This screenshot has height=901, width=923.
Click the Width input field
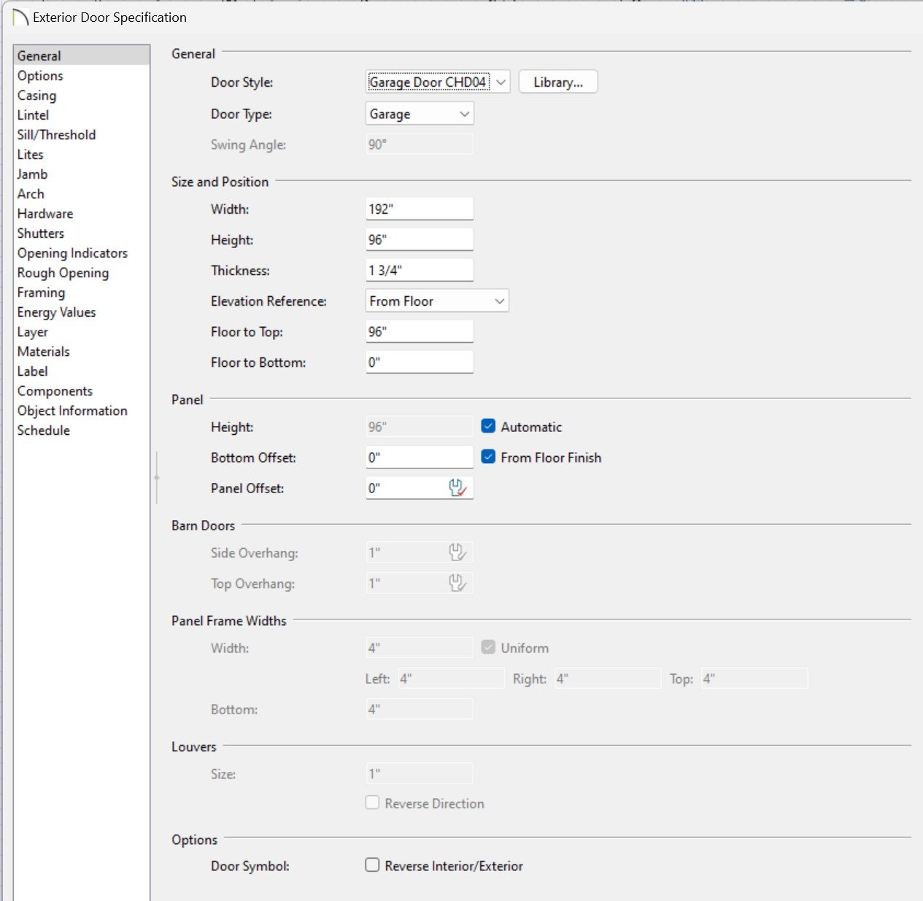[419, 209]
